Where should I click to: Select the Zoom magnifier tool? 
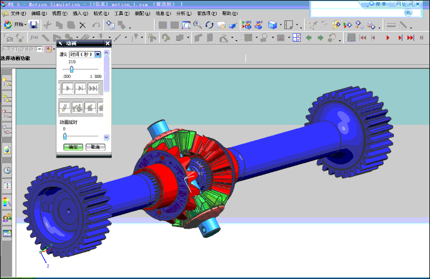(x=198, y=25)
